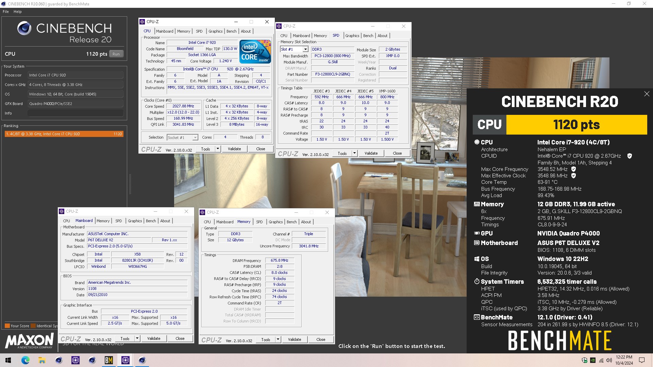Click the Identical System legend swatch

coord(33,326)
